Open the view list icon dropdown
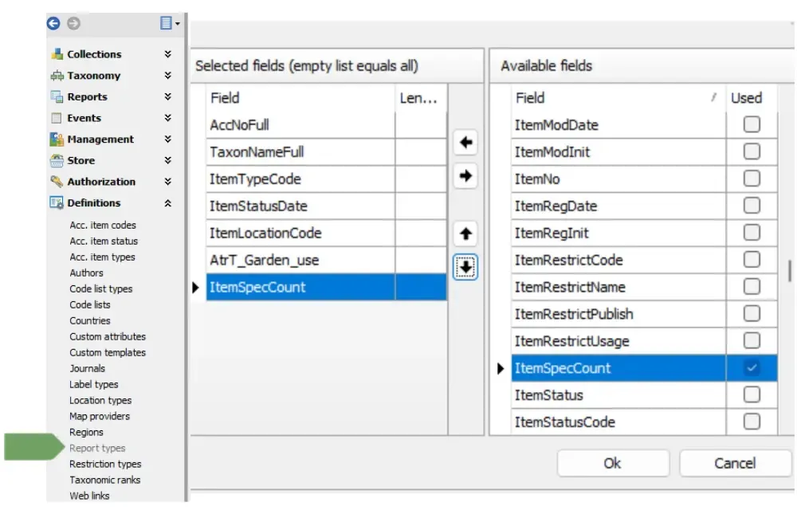This screenshot has width=797, height=518. pyautogui.click(x=170, y=23)
